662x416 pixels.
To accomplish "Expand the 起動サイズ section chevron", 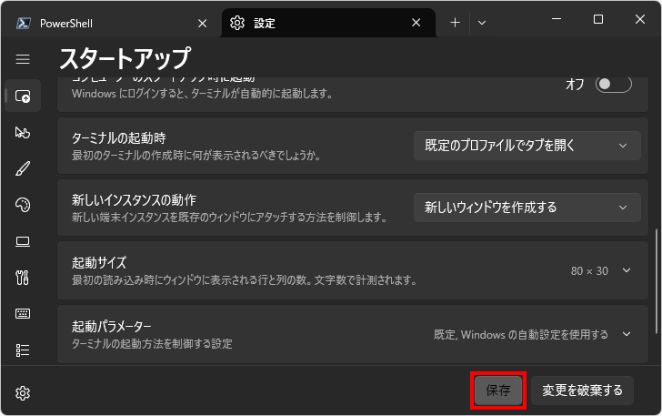I will click(x=627, y=270).
